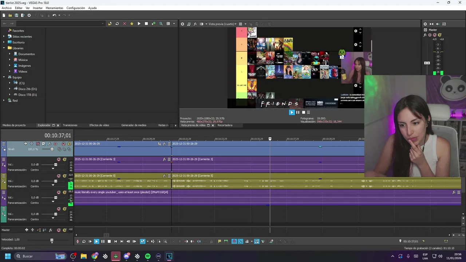Delete the selected item with the red X in Explorer
This screenshot has height=262, width=466.
(x=124, y=24)
